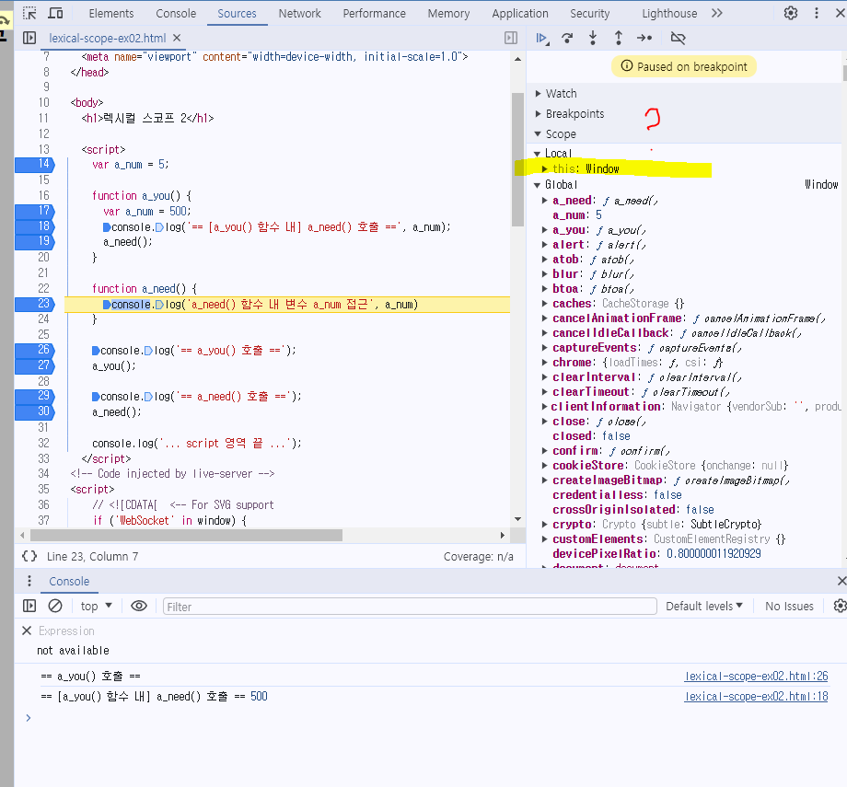The width and height of the screenshot is (847, 787).
Task: Open the console drawer three-dot menu
Action: [x=29, y=581]
